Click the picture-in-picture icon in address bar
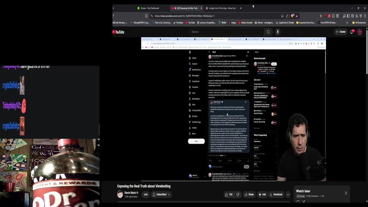The image size is (368, 207). click(282, 16)
